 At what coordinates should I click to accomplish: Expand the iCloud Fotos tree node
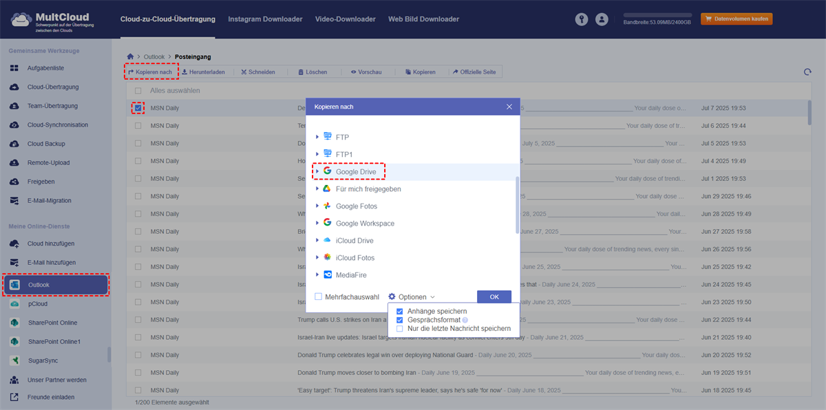[x=317, y=258]
